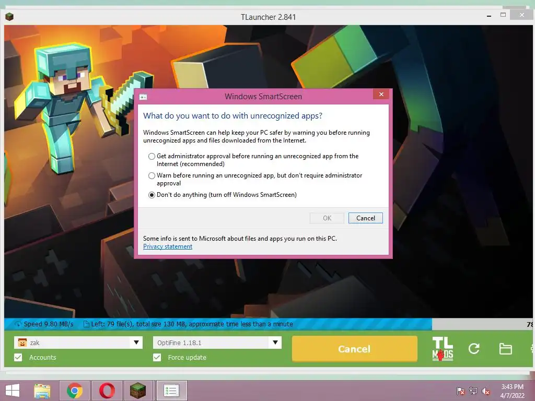This screenshot has height=401, width=535.
Task: Toggle the Force update checkbox
Action: (x=157, y=357)
